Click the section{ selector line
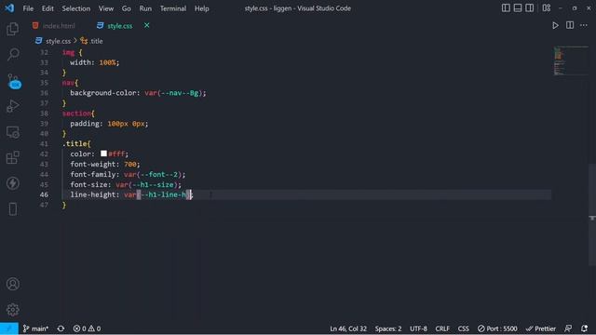 click(78, 114)
